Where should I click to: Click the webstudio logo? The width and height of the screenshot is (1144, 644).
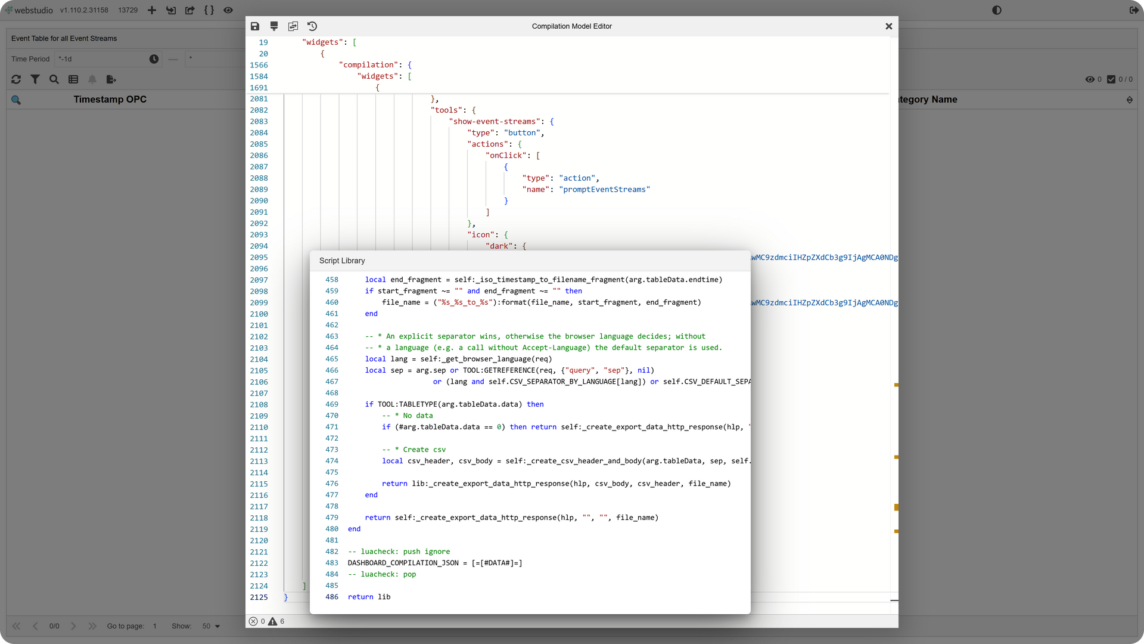pyautogui.click(x=29, y=10)
